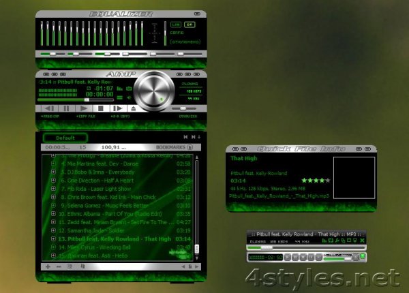The image size is (409, 293).
Task: Click EQUALIZER label in main player
Action: (x=188, y=117)
